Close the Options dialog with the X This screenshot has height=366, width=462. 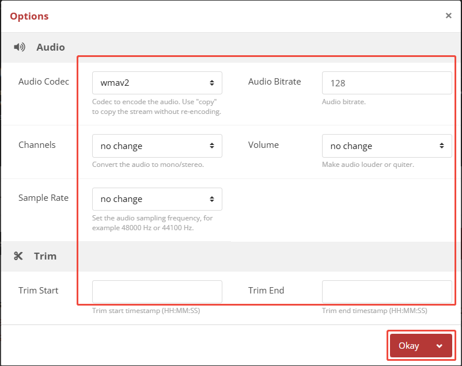[448, 16]
